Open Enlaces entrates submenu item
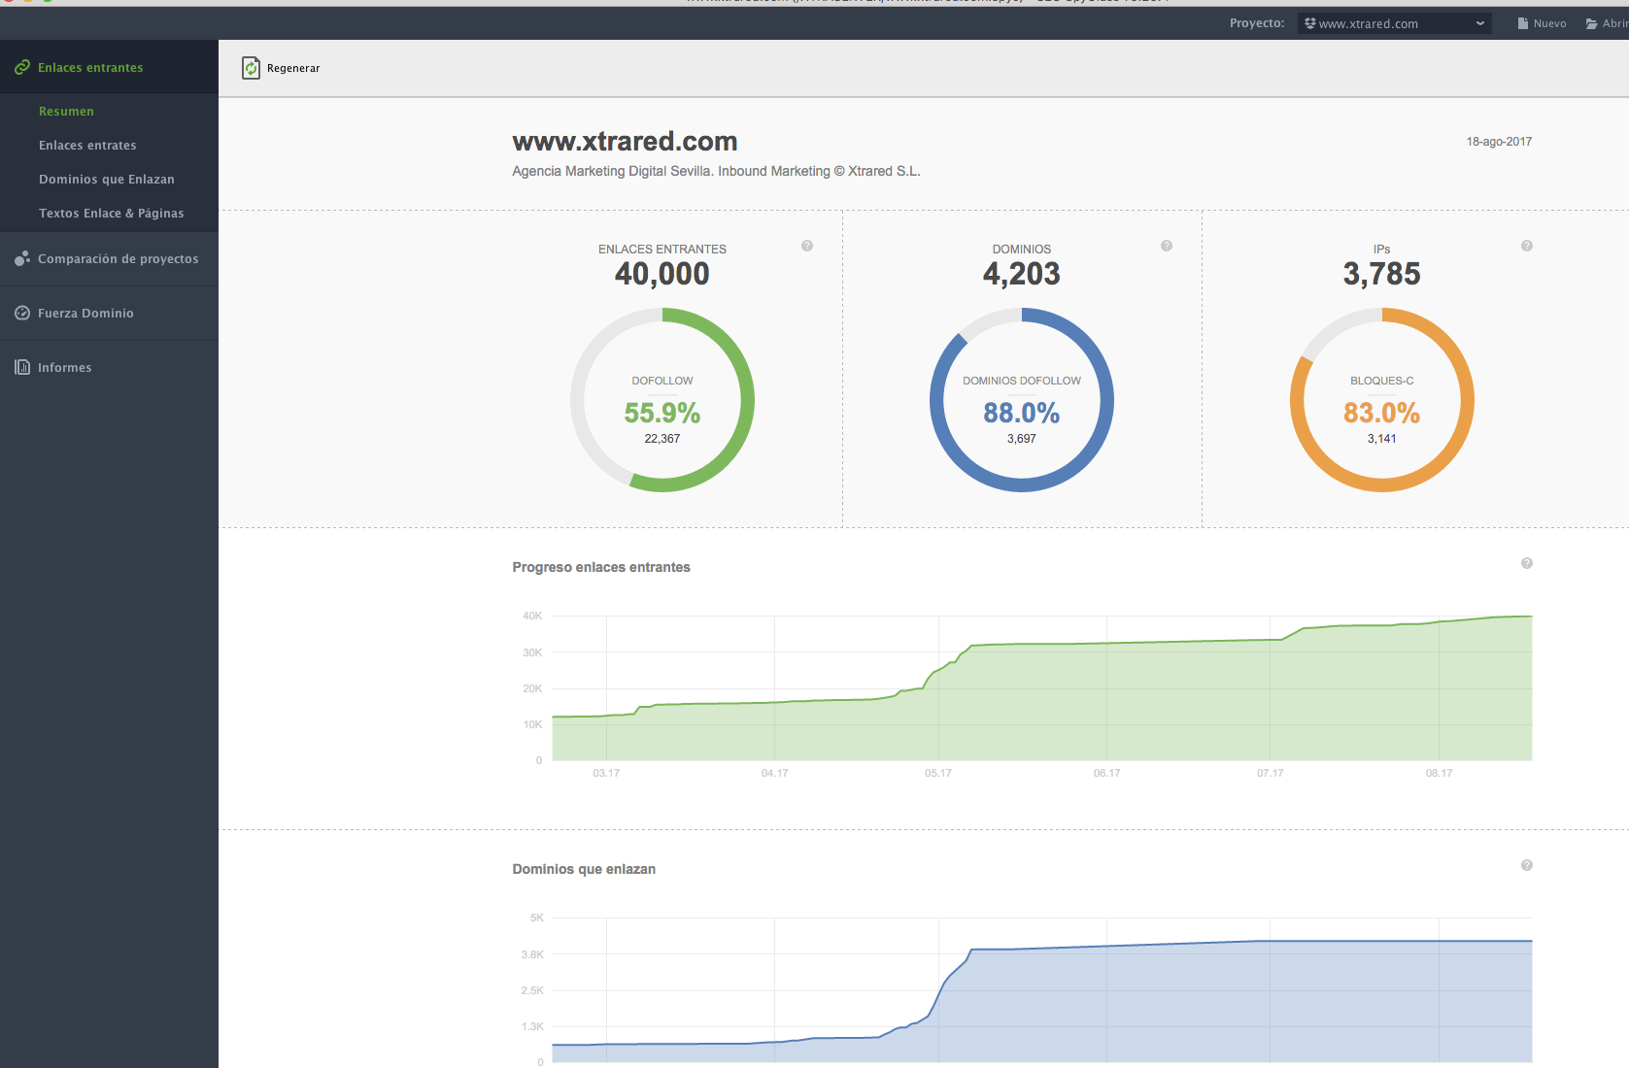Image resolution: width=1629 pixels, height=1068 pixels. coord(87,145)
